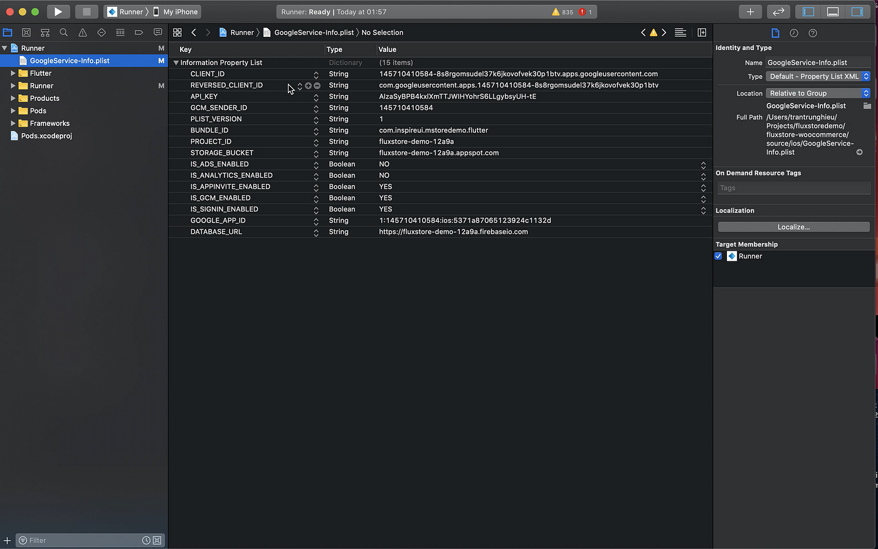This screenshot has height=549, width=878.
Task: Choose file location with folder icon
Action: tap(867, 106)
